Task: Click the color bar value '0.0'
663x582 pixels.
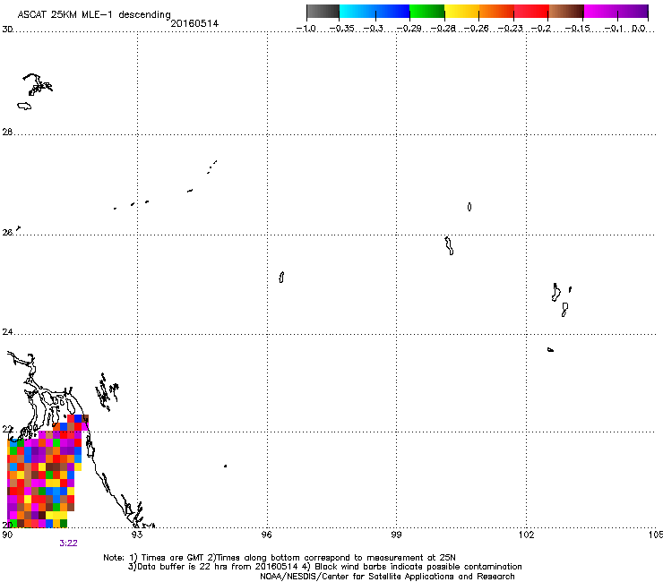Action: (639, 29)
